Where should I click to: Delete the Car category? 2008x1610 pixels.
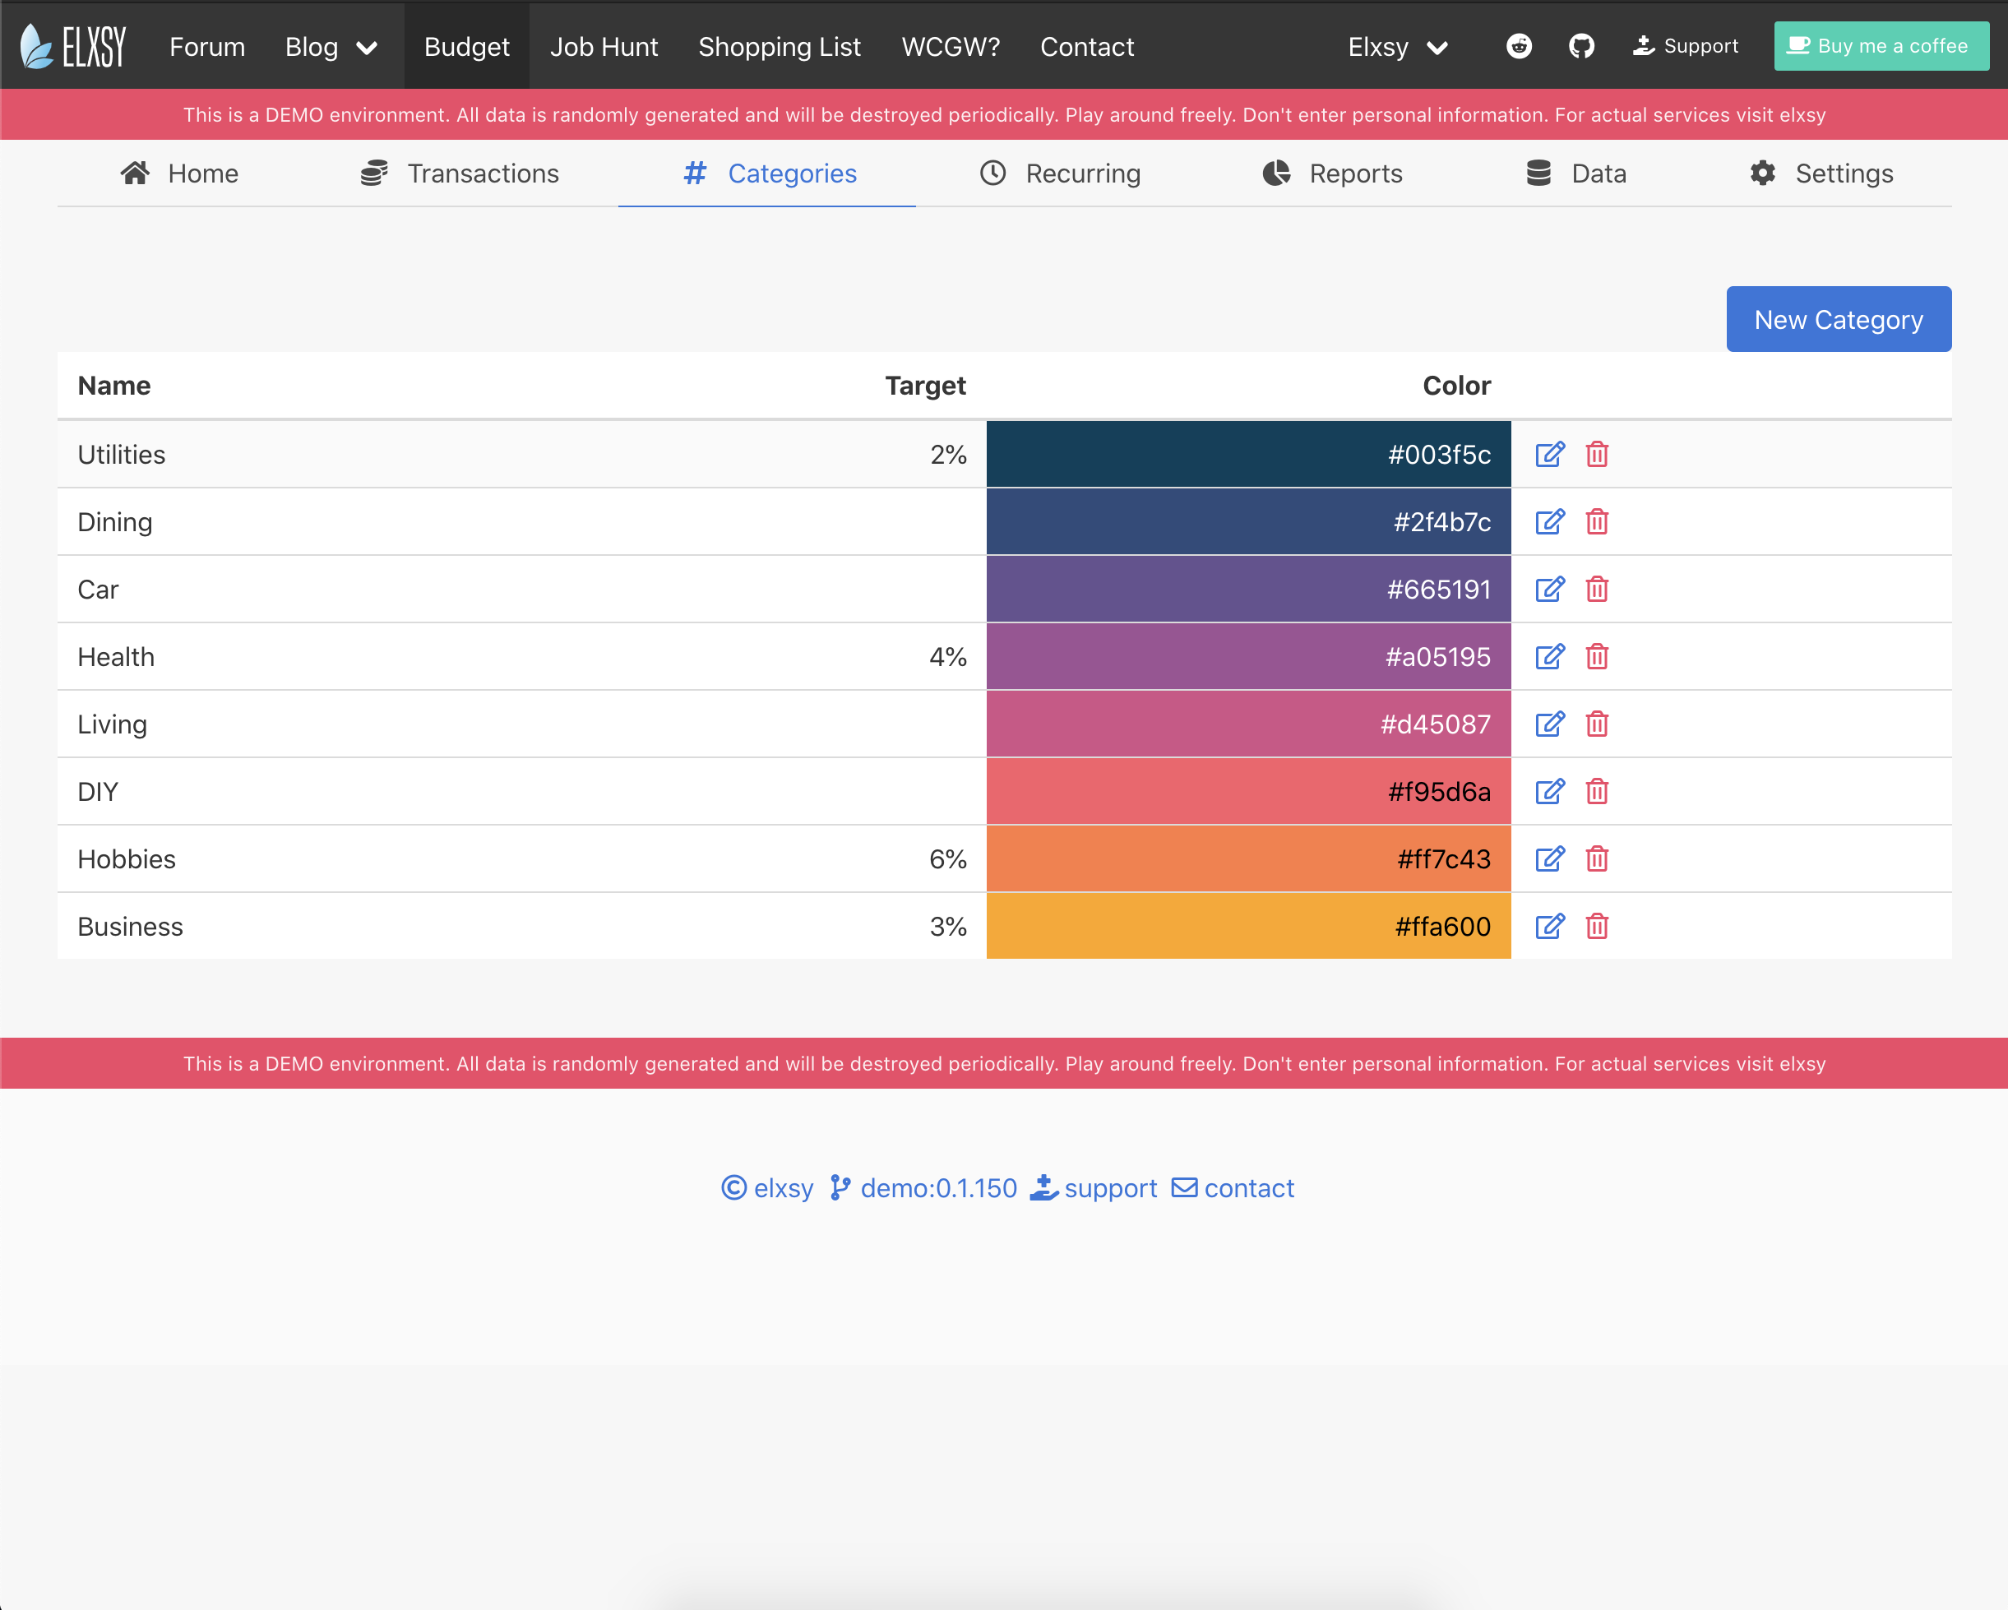(1596, 590)
